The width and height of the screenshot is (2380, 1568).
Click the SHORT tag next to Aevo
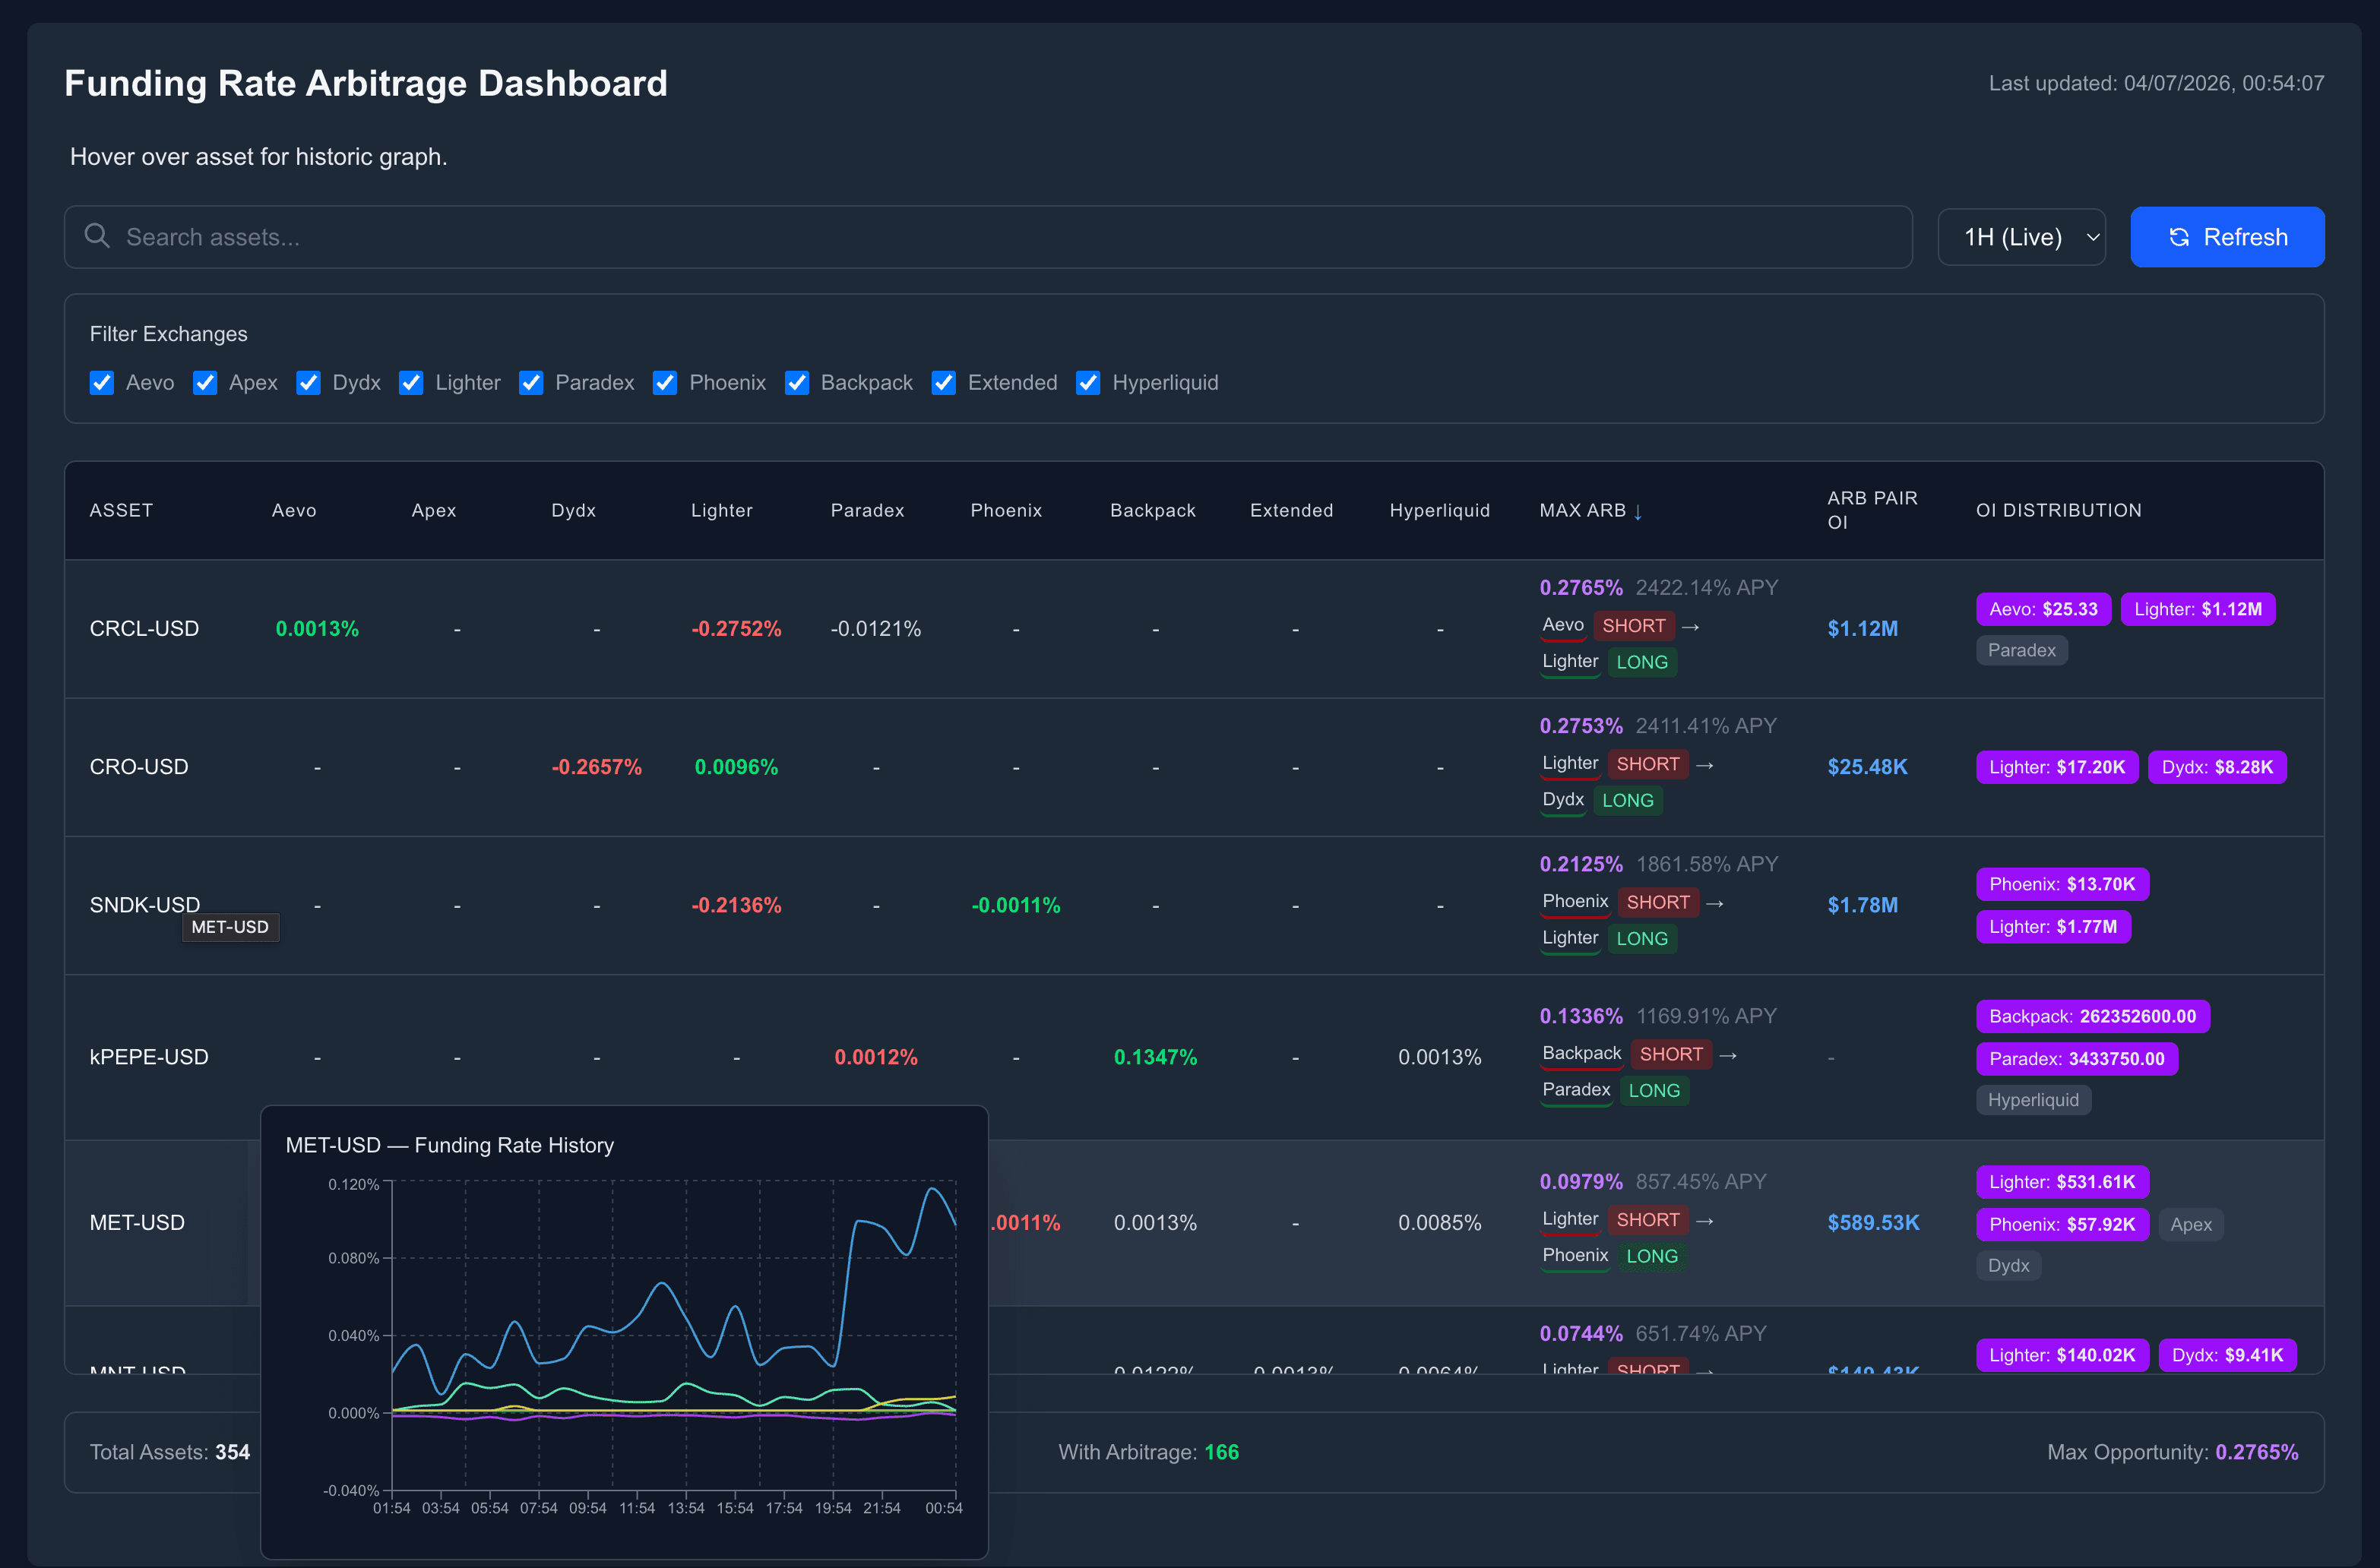click(x=1633, y=626)
